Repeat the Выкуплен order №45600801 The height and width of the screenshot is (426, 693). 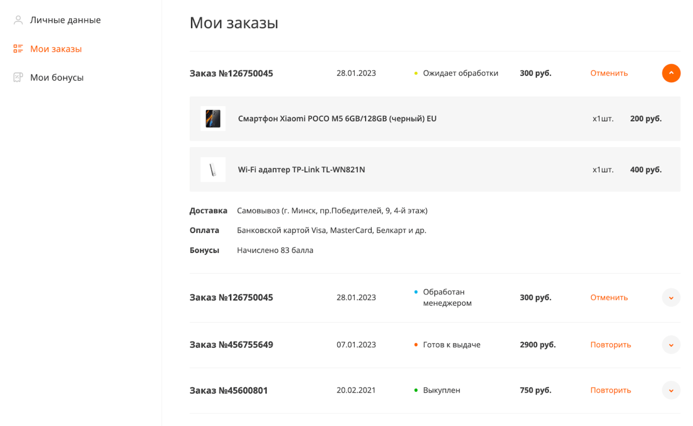(x=610, y=390)
